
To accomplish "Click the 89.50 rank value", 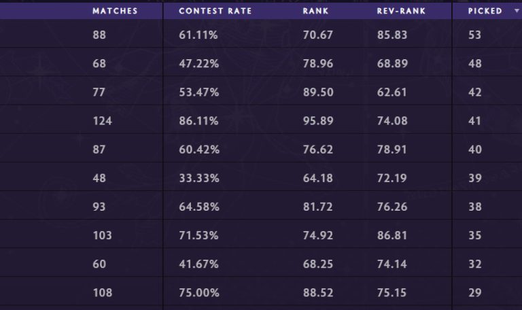I will (317, 92).
